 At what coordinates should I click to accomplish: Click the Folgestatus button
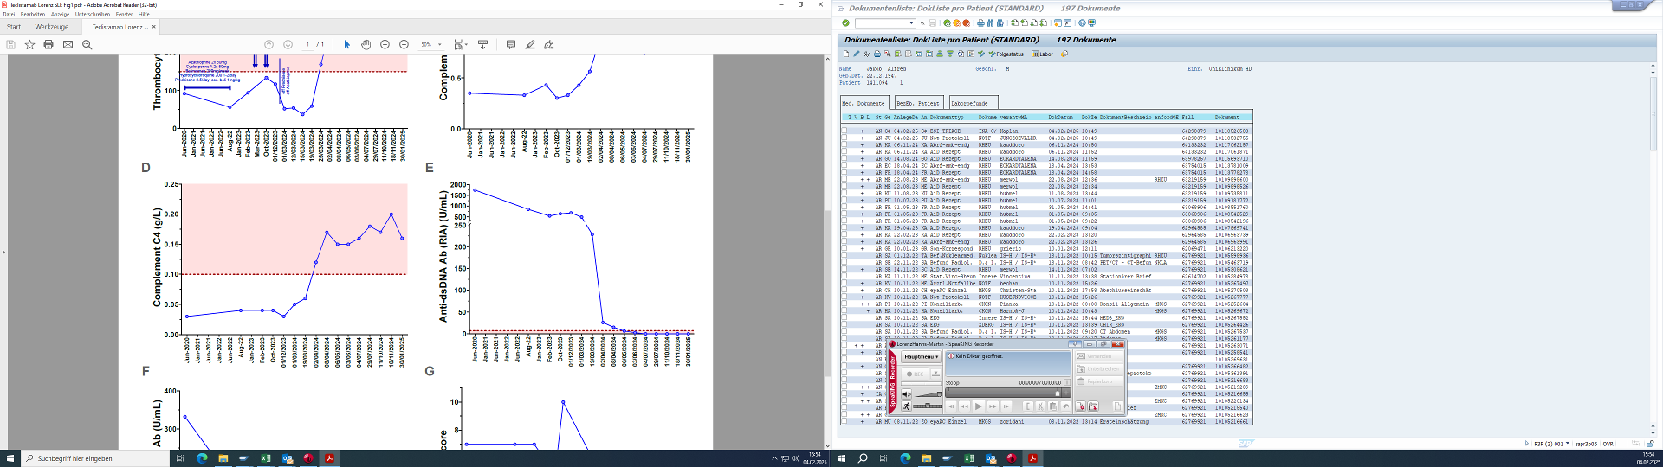tap(1006, 54)
